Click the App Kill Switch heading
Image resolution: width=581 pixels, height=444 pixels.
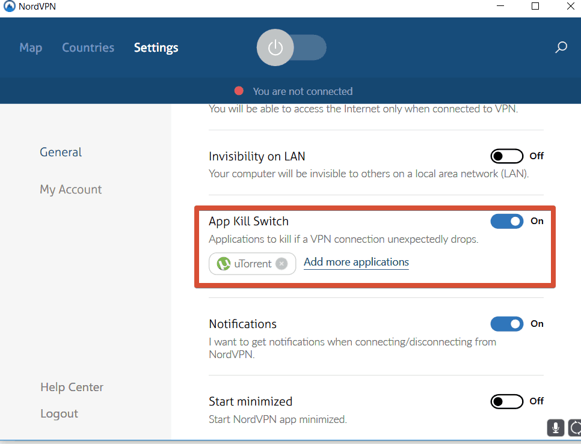point(248,221)
